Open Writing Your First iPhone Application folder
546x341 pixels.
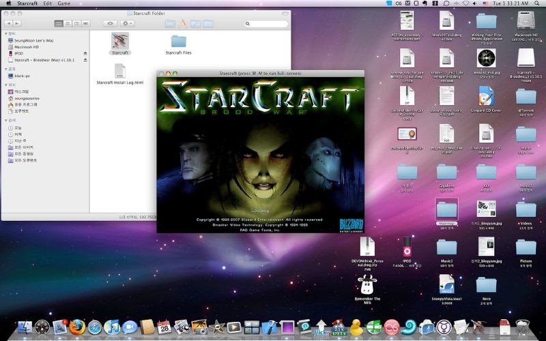coord(487,21)
